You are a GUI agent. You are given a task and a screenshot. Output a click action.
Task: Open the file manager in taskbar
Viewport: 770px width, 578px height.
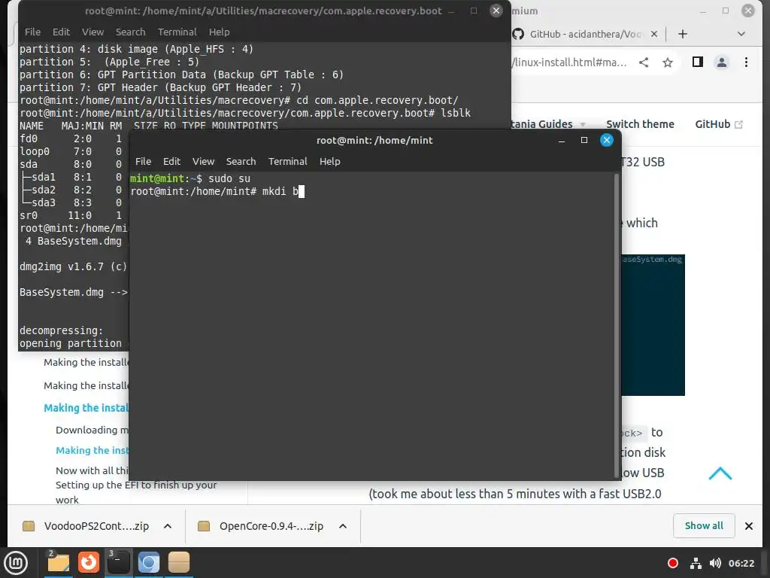point(58,562)
